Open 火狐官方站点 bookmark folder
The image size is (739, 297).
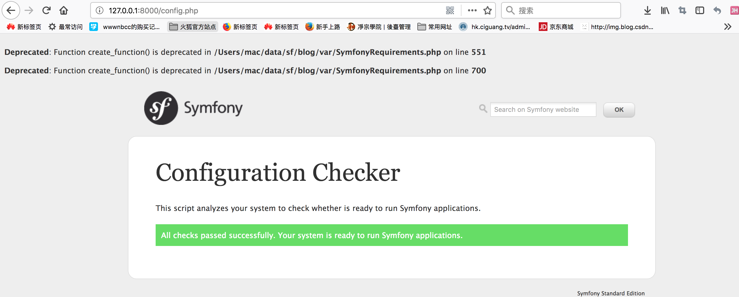[x=192, y=27]
